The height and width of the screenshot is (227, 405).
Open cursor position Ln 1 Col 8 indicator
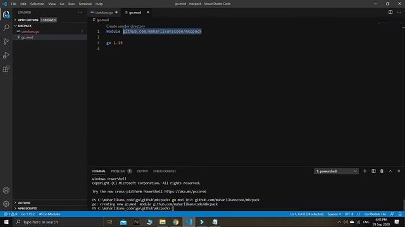(x=306, y=214)
